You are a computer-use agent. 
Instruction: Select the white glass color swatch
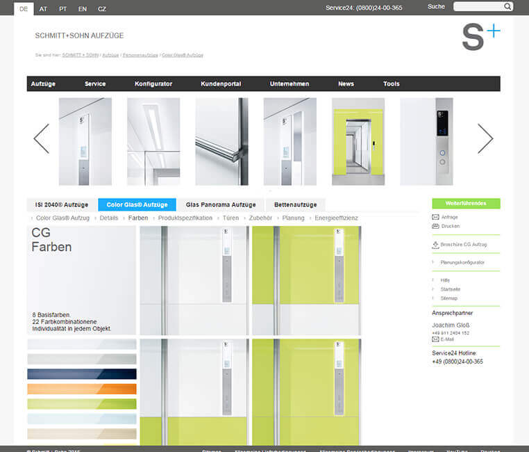pyautogui.click(x=82, y=344)
